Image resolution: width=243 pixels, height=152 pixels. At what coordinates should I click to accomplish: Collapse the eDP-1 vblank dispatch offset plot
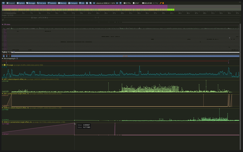(2, 79)
